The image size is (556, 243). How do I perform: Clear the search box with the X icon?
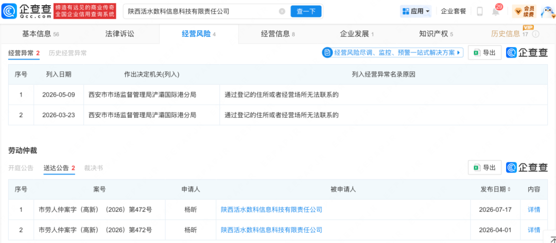282,11
